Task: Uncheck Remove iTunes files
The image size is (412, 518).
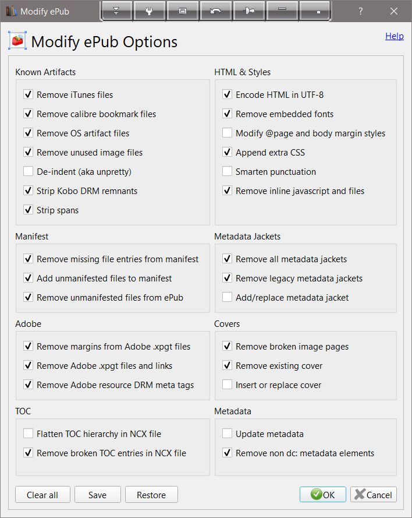Action: [x=28, y=94]
